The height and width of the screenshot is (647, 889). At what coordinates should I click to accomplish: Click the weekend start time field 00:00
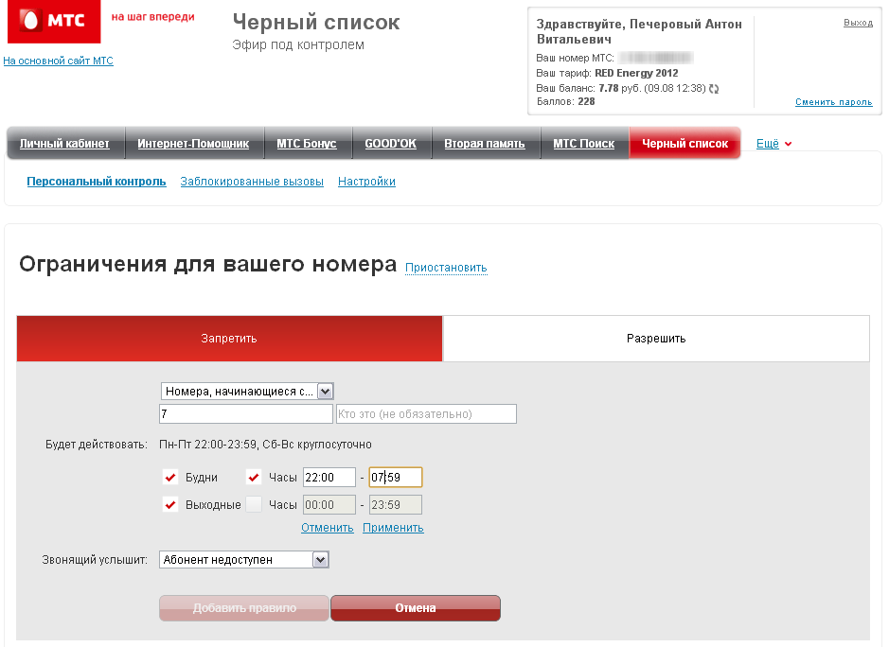[x=329, y=504]
